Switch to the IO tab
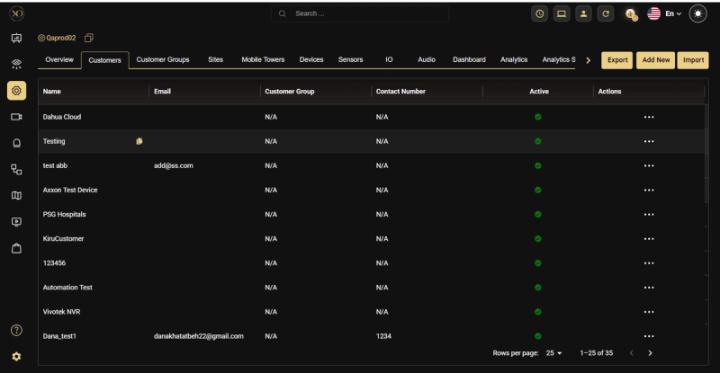Viewport: 720px width, 373px height. point(389,59)
